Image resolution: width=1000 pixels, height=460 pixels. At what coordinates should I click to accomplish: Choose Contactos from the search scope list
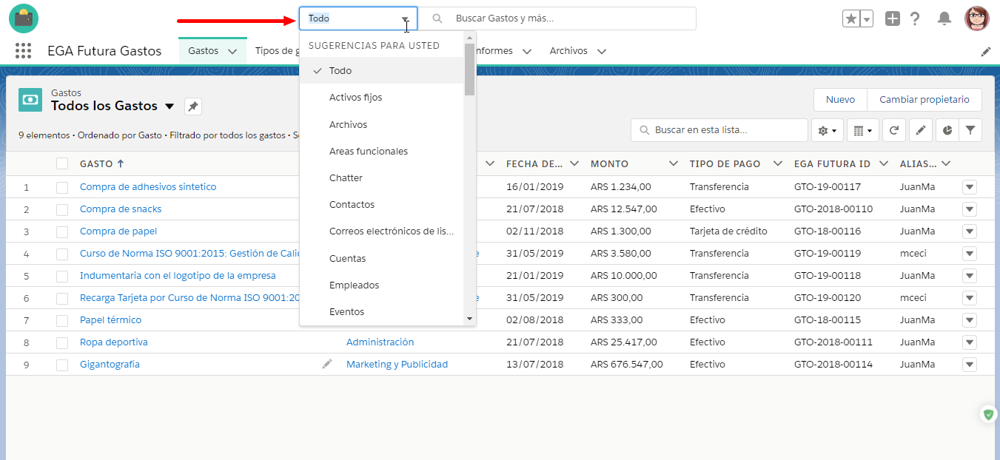[352, 205]
